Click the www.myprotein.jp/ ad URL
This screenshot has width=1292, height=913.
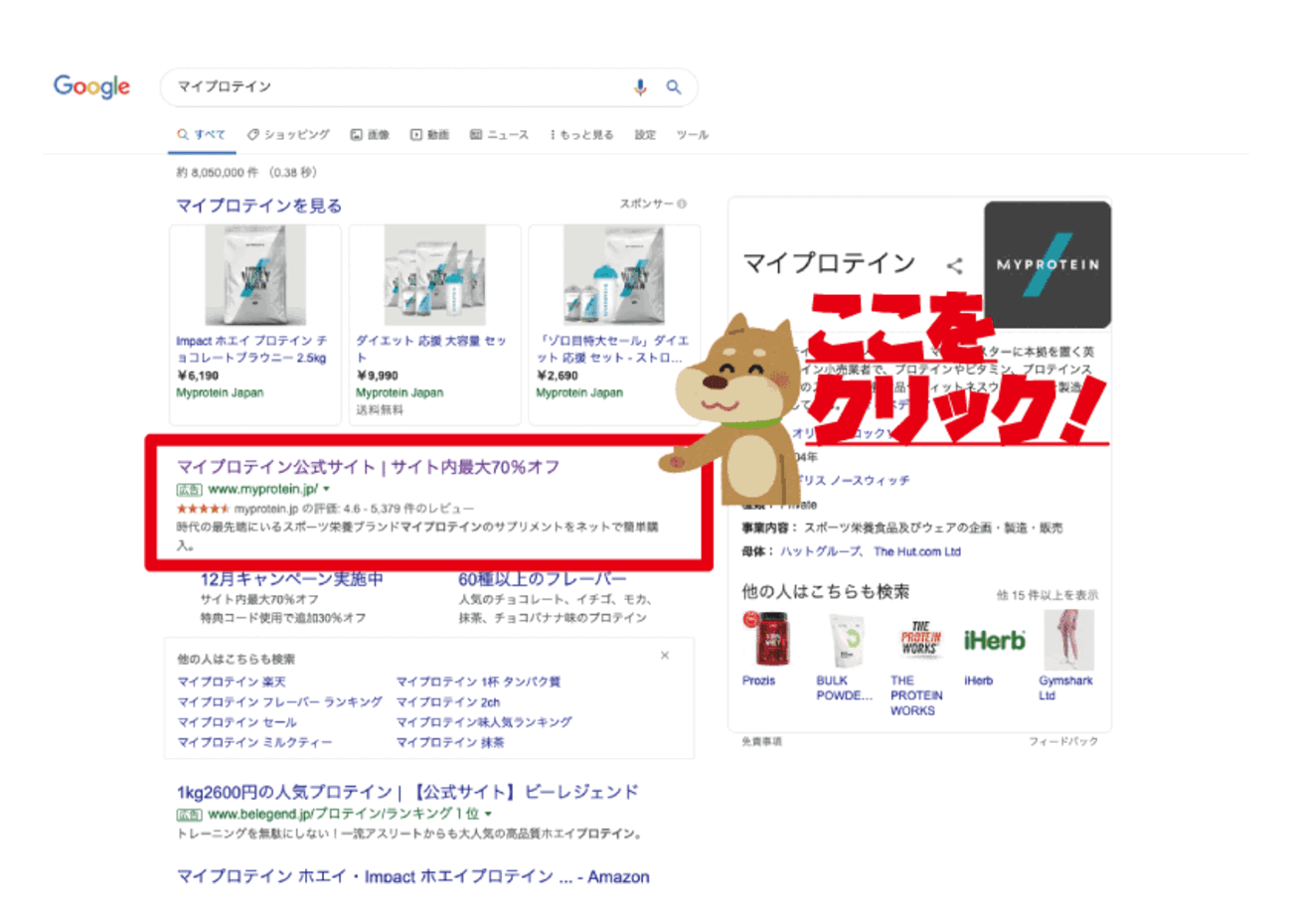262,490
